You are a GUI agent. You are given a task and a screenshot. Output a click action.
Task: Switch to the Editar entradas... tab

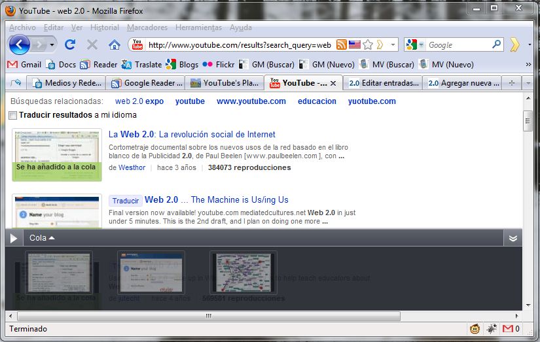pos(383,83)
